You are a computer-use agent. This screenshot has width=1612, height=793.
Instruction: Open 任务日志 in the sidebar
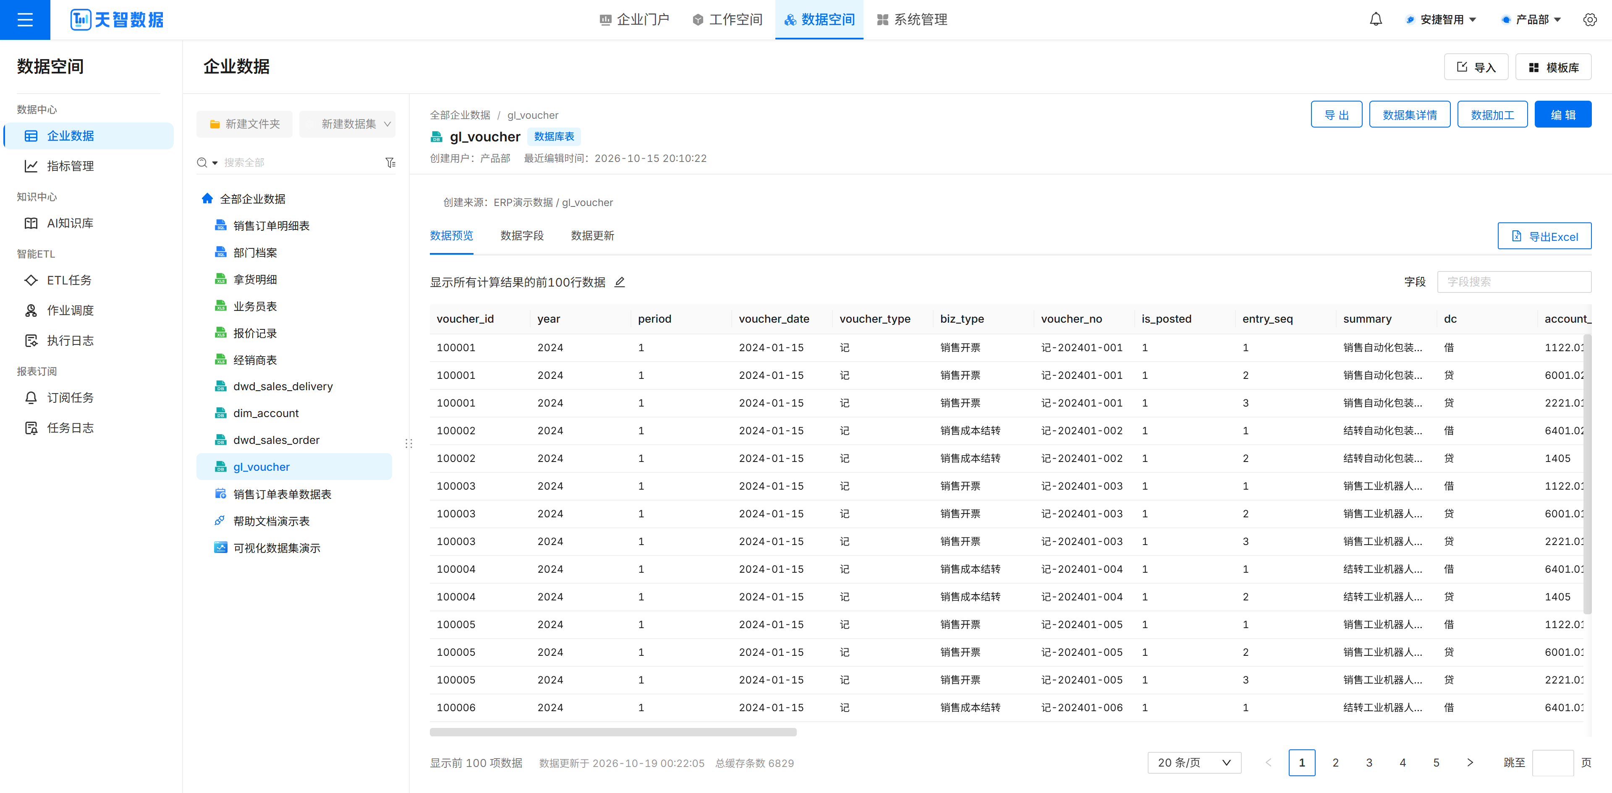tap(88, 428)
